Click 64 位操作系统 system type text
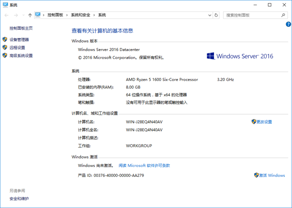The width and height of the screenshot is (292, 208). pyautogui.click(x=157, y=95)
